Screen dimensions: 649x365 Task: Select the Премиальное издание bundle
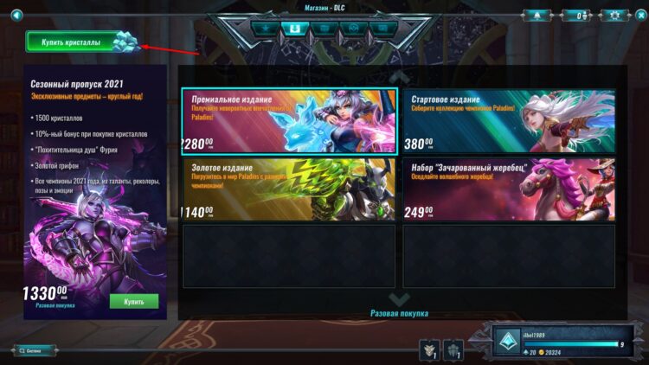coord(289,121)
